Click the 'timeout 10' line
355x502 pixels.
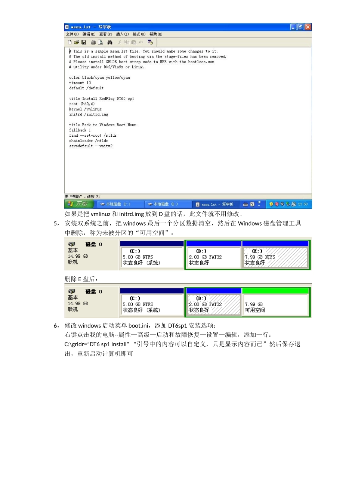80,83
